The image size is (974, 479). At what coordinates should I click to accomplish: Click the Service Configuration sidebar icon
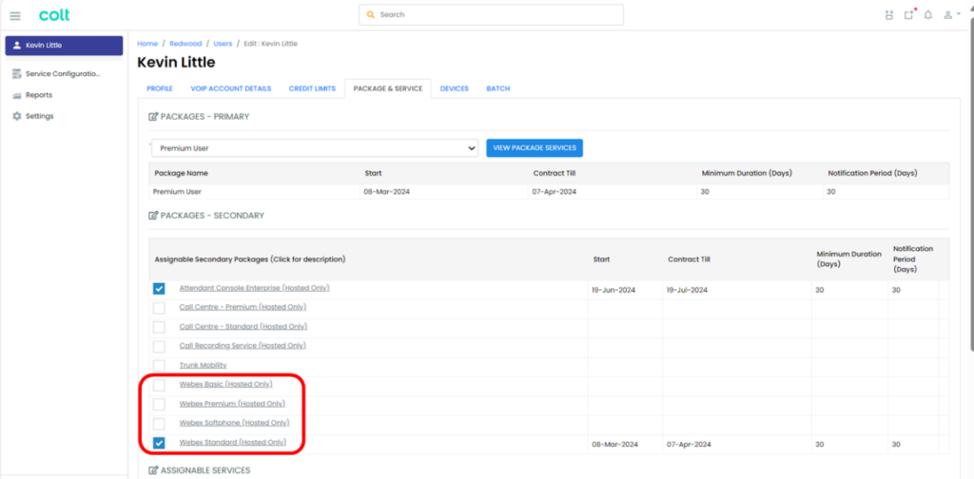[17, 74]
